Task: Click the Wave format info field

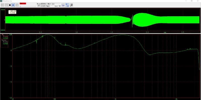Action: point(49,4)
